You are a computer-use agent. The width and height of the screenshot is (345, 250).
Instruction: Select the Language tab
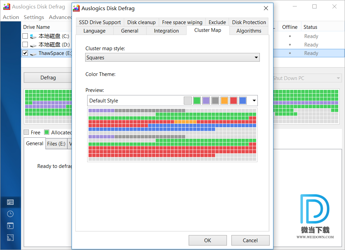94,31
